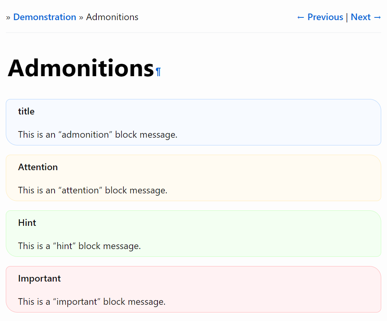Select the Important admonition title
Viewport: 387px width, 321px height.
[x=39, y=278]
